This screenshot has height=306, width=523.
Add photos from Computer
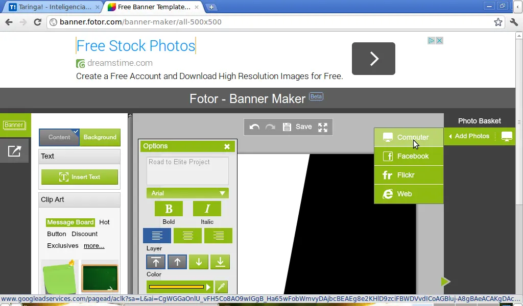pyautogui.click(x=409, y=137)
